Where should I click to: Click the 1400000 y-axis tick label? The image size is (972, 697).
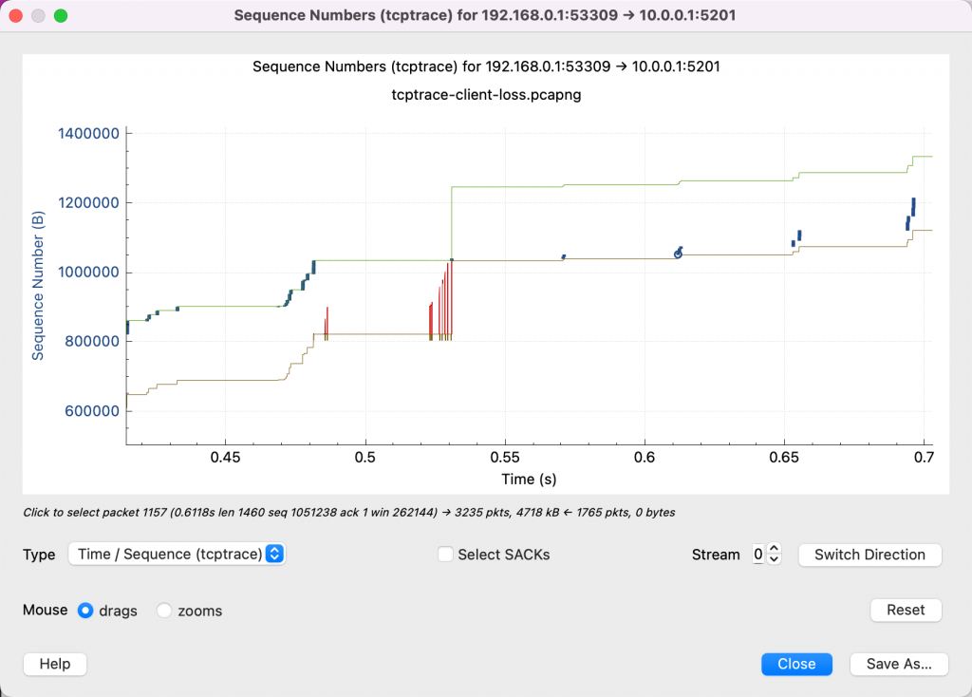(88, 133)
